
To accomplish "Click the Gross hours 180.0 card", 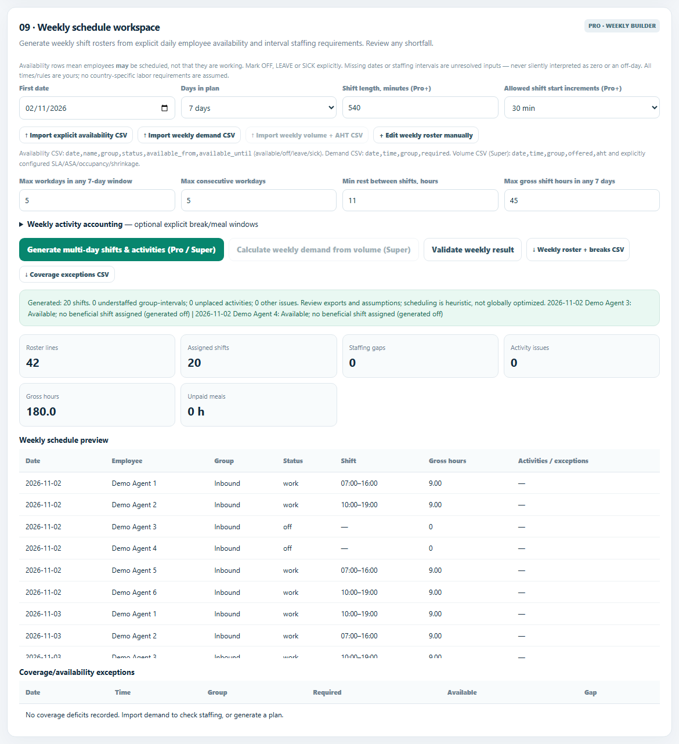I will (x=97, y=404).
